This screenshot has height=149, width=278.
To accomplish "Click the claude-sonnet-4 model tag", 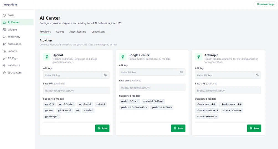I will 232,110.
